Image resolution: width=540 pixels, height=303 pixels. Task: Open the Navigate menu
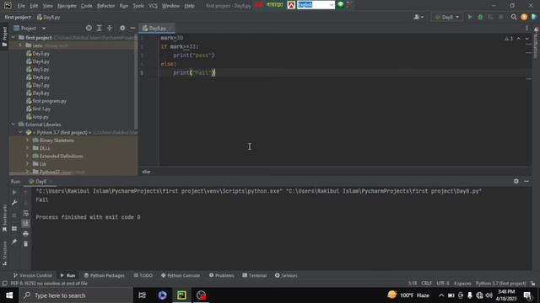tap(67, 6)
